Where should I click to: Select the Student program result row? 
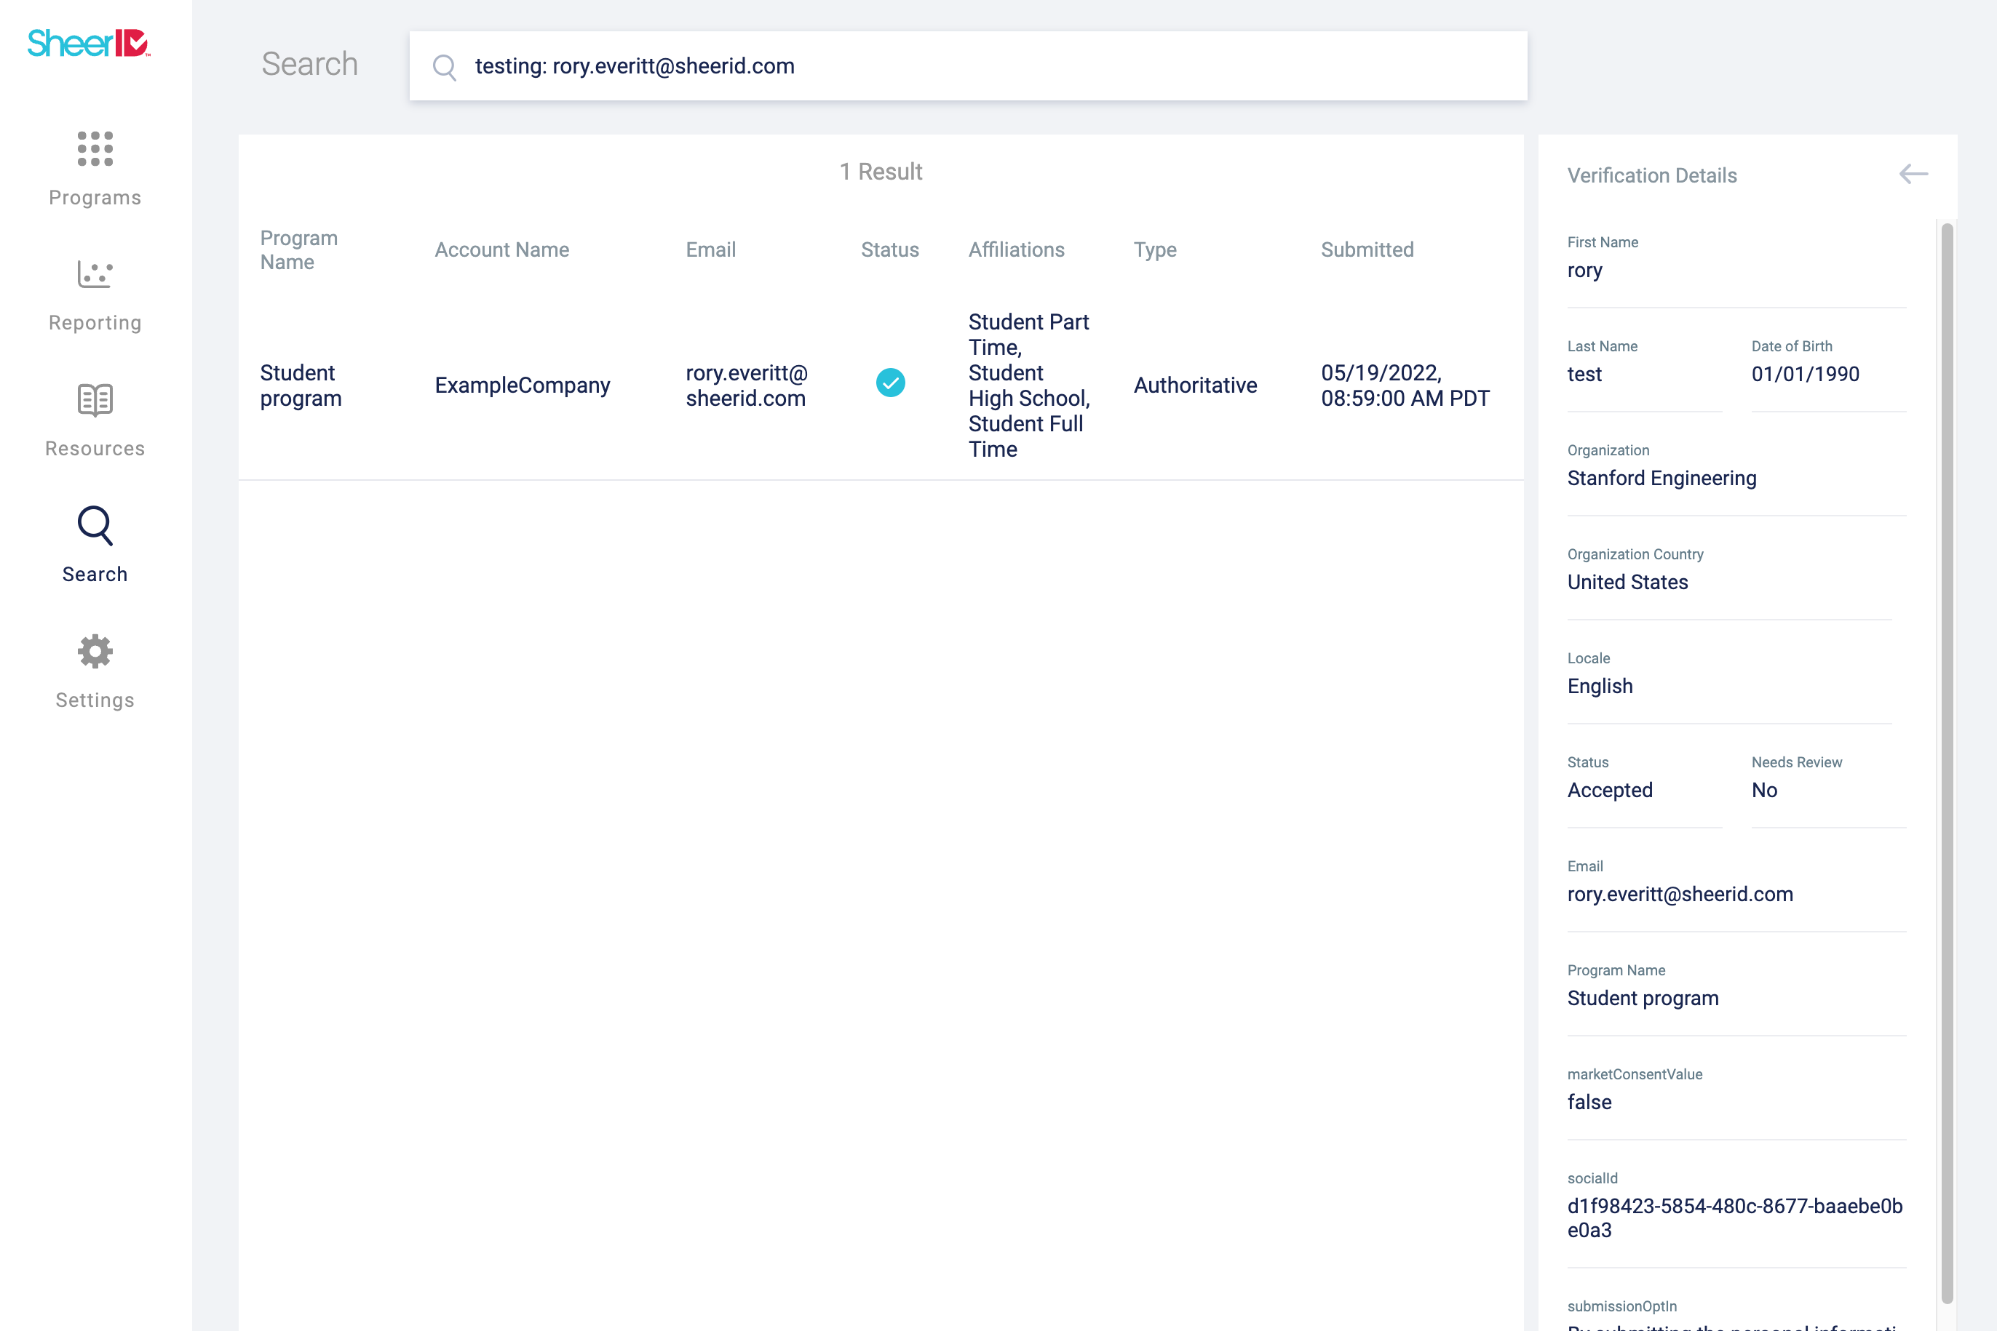[x=301, y=385]
